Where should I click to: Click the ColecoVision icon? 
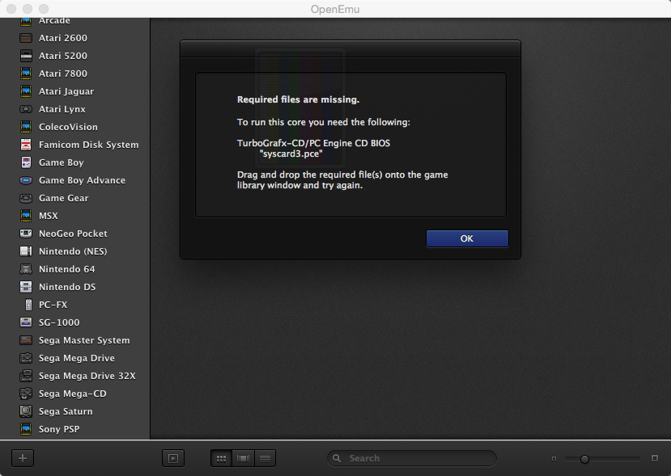pos(26,127)
